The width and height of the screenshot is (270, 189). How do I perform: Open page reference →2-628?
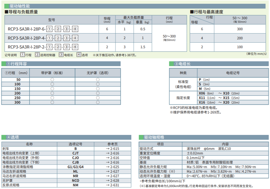(x=112, y=180)
